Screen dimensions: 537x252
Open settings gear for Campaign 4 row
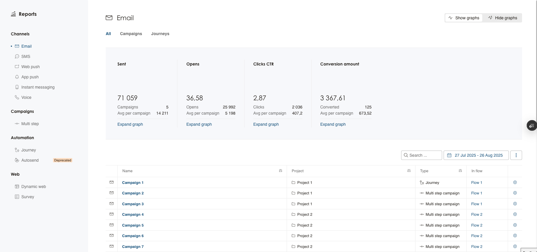515,214
